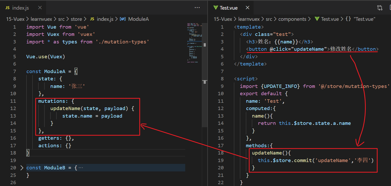Open the store folder breadcrumb dropdown
The width and height of the screenshot is (391, 186).
click(x=76, y=19)
